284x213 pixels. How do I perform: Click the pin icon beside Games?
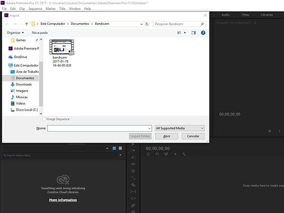click(37, 40)
